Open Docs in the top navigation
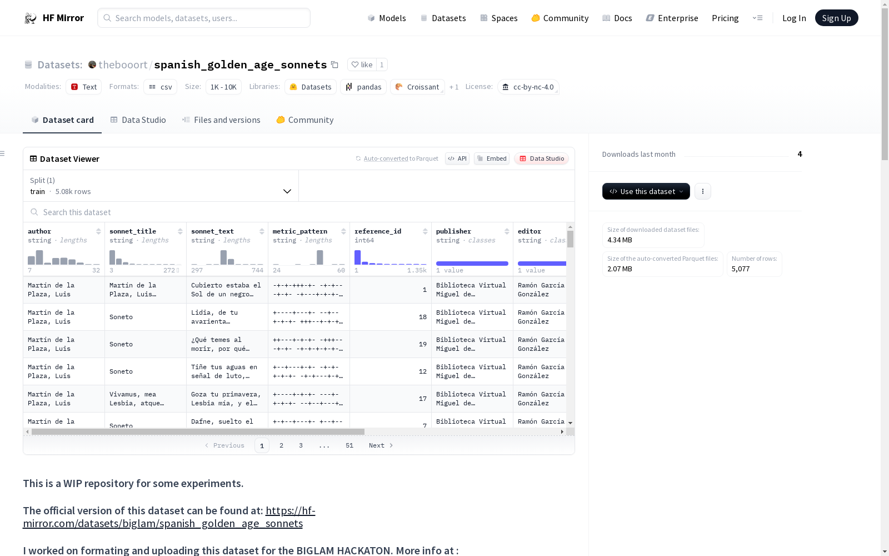Viewport: 889px width, 556px height. pos(617,18)
